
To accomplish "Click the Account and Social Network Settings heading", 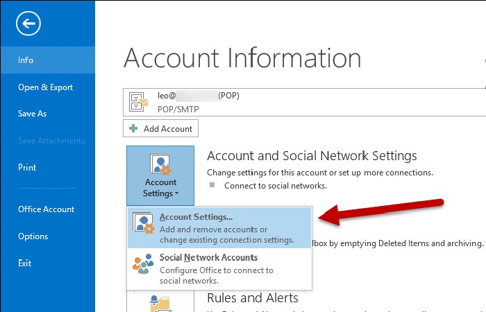I will (312, 156).
